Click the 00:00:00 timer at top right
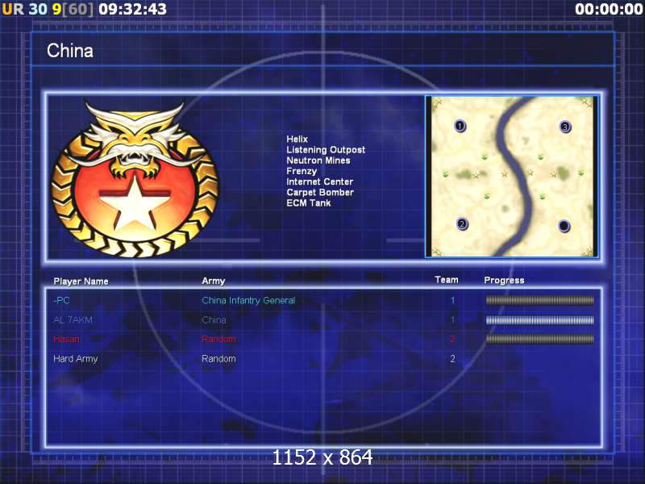This screenshot has height=484, width=645. coord(609,9)
